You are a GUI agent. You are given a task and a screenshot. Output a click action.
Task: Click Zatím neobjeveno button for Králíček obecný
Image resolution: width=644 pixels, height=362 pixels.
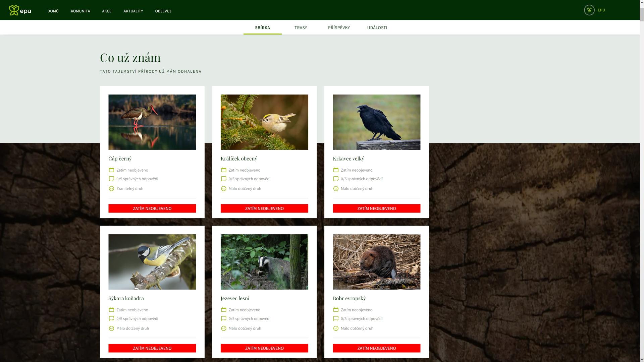tap(264, 208)
